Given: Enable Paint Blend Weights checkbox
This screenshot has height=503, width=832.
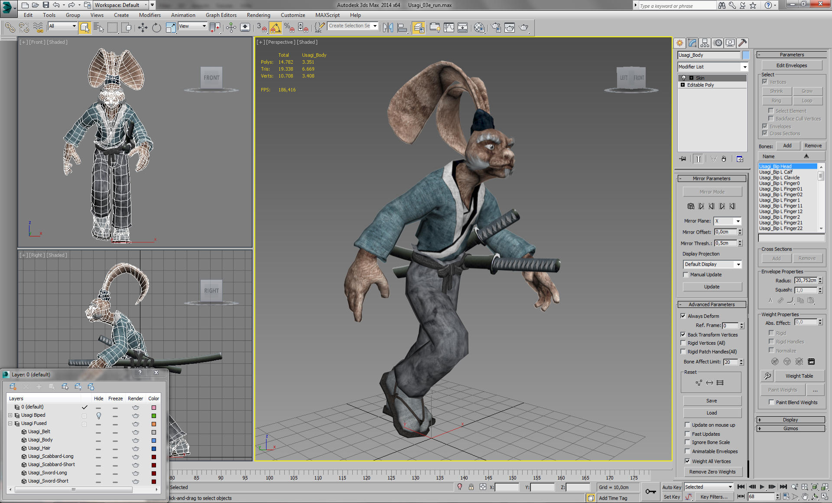Looking at the screenshot, I should (772, 402).
